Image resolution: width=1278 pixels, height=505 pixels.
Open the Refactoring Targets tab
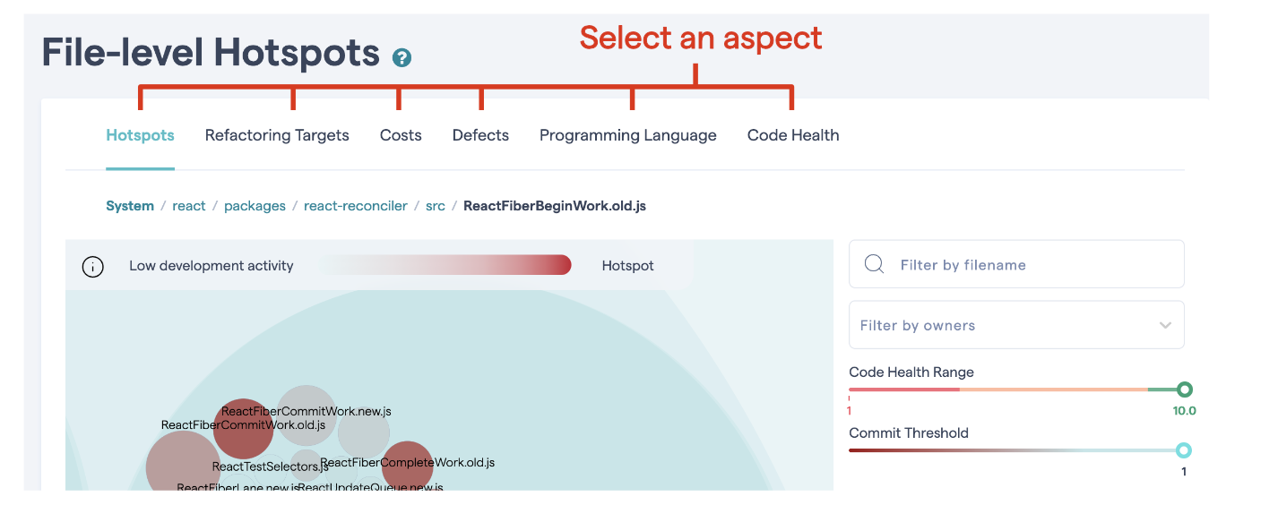pyautogui.click(x=277, y=135)
